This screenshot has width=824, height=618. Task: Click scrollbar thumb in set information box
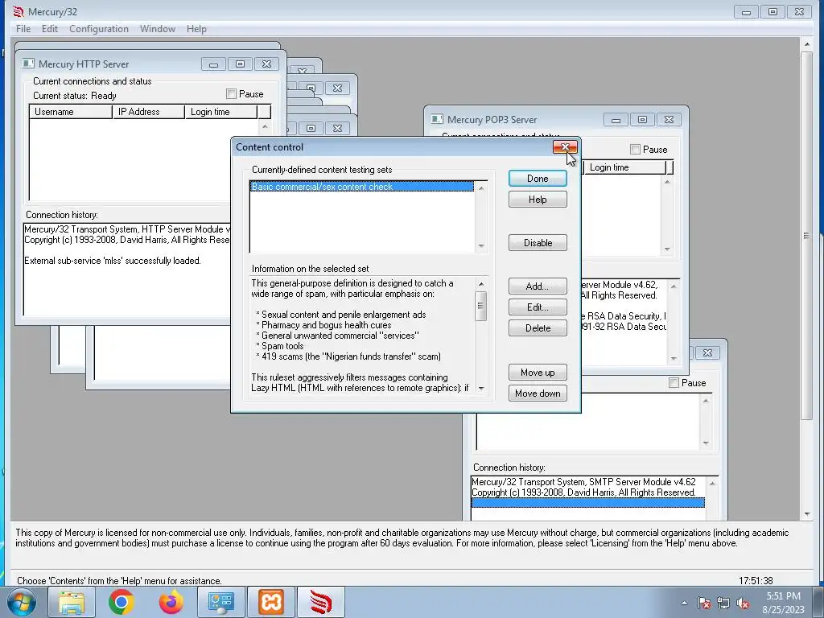pos(480,305)
